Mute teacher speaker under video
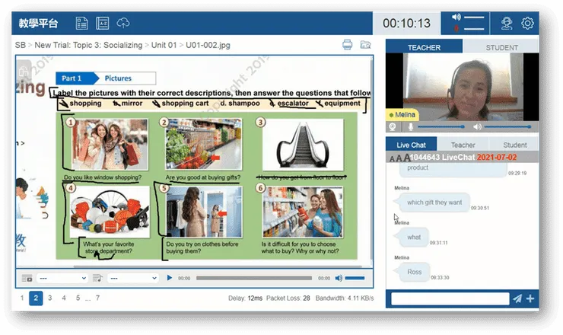Viewport: 563px width, 335px height. tap(477, 127)
